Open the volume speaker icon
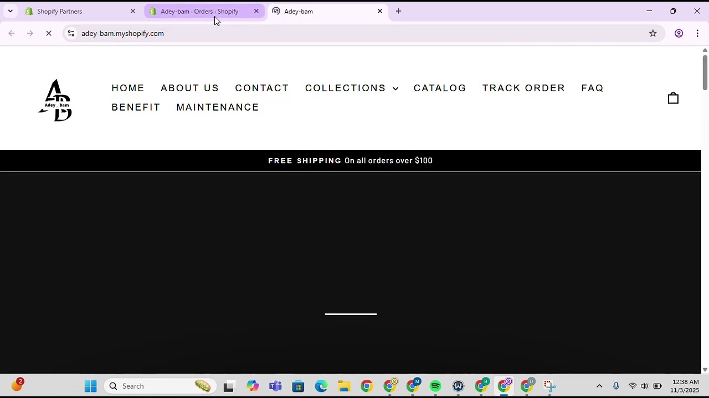709x398 pixels. tap(644, 386)
